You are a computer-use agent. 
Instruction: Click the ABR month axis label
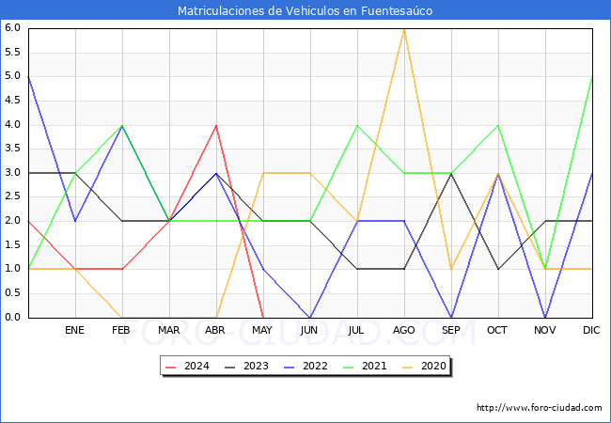pyautogui.click(x=215, y=330)
